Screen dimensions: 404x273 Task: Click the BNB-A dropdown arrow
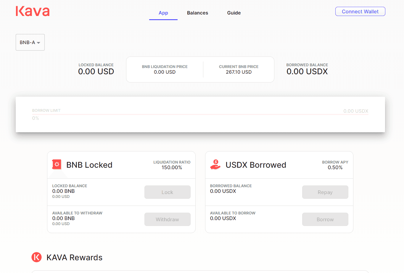tap(38, 43)
